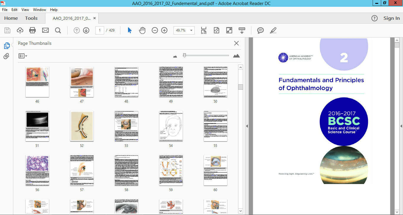403x215 pixels.
Task: Click document view scroll up arrow
Action: (397, 40)
